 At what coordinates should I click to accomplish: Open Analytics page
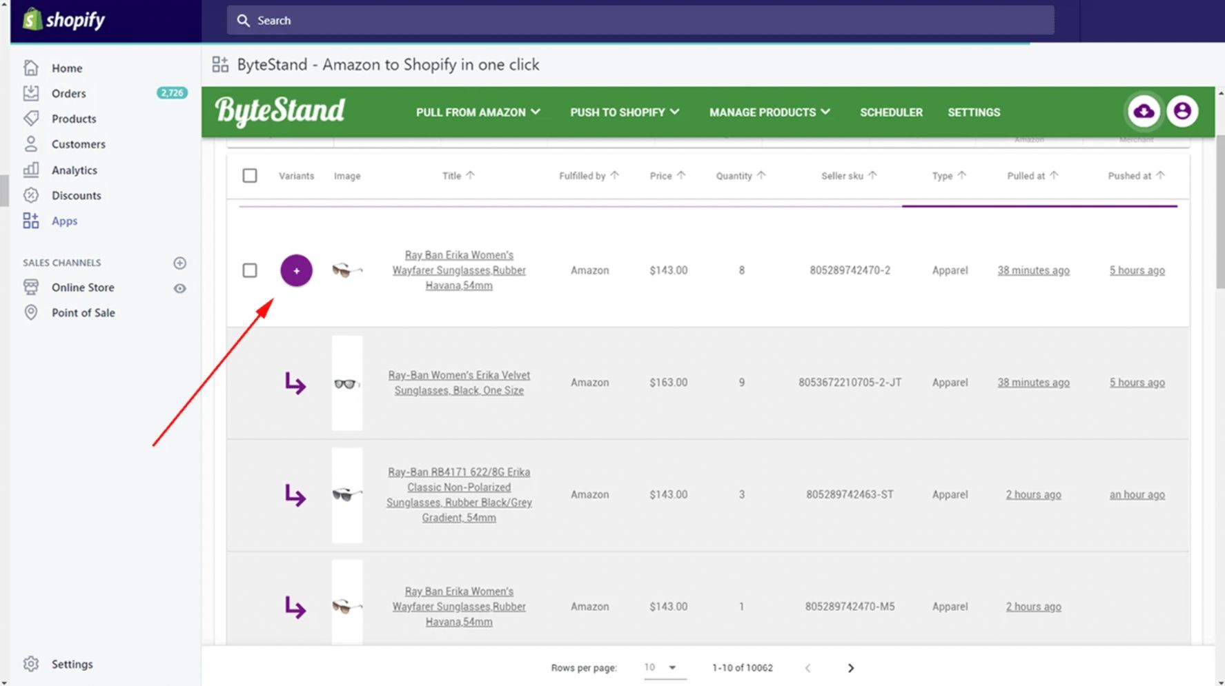coord(74,170)
